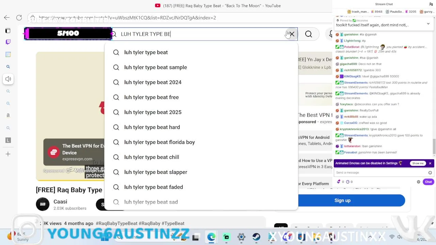Choose suggestion "luh tyler type beat slapper"

pyautogui.click(x=201, y=172)
